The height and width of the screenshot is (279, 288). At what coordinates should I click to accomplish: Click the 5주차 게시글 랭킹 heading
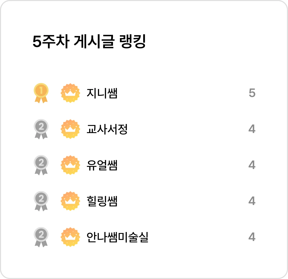[89, 41]
